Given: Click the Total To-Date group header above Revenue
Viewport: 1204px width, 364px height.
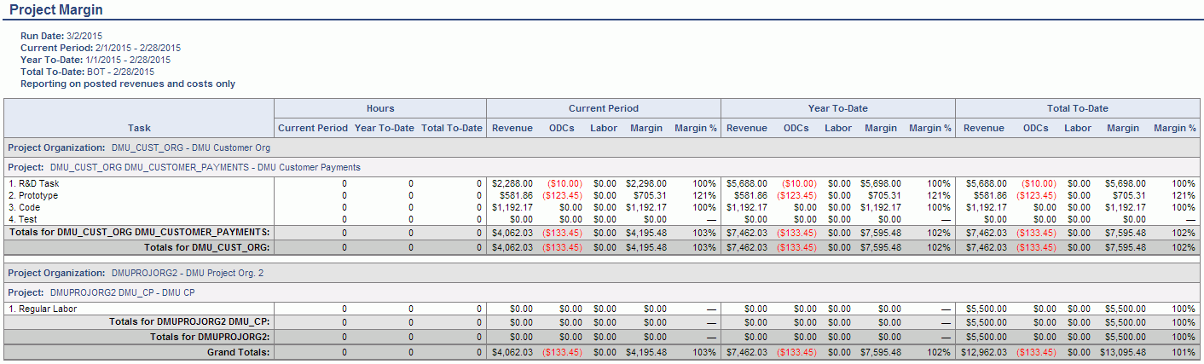Looking at the screenshot, I should click(x=1077, y=108).
